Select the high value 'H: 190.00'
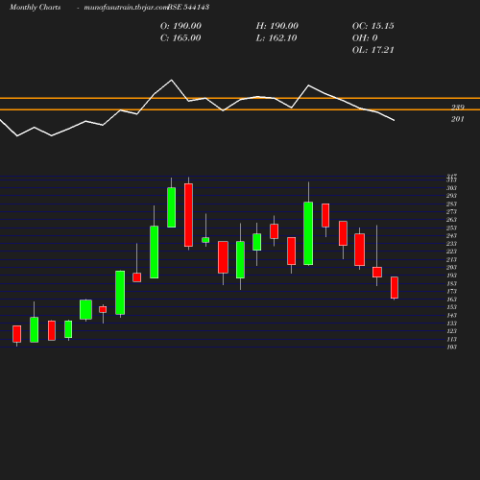480x480 pixels. click(277, 26)
